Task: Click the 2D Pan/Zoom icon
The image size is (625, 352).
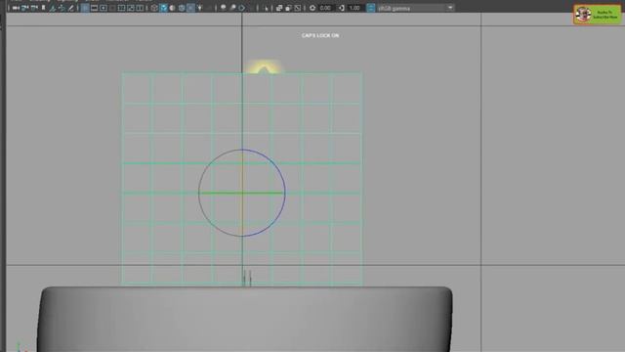Action: [62, 8]
